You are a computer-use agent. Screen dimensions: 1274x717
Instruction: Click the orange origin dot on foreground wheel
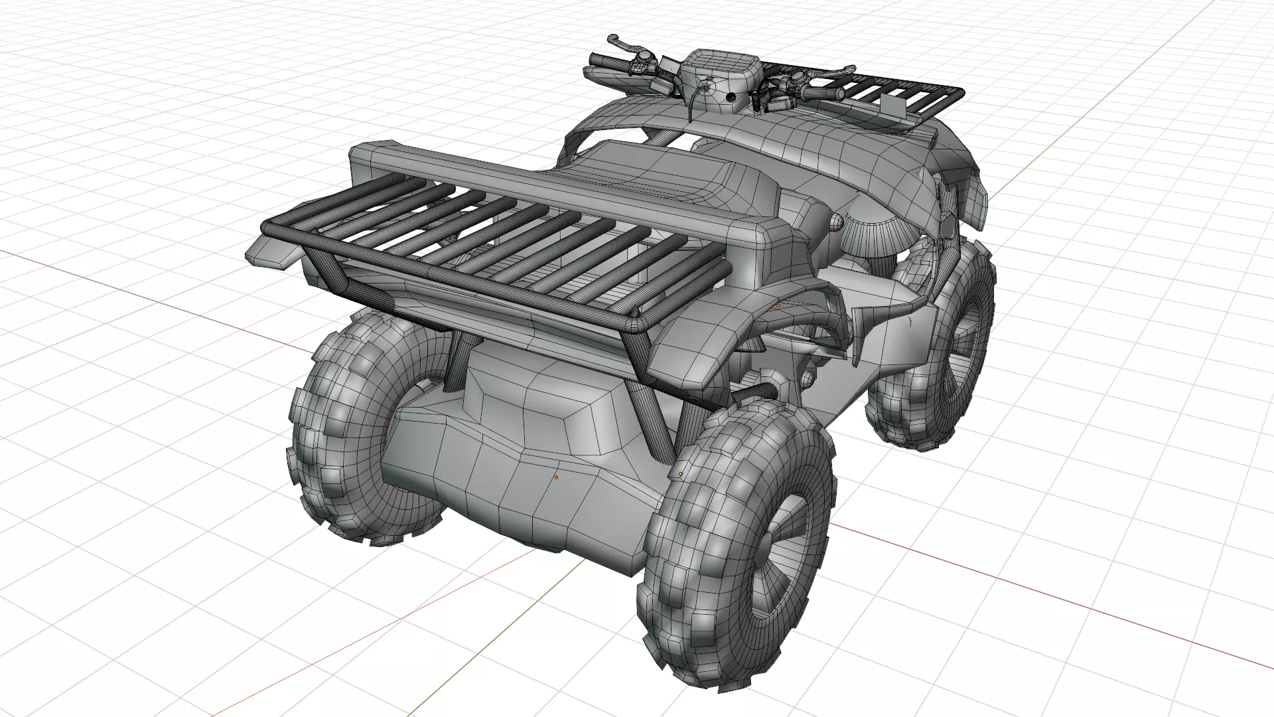tap(681, 474)
